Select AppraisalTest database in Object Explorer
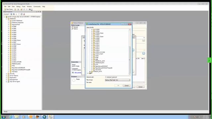 point(16,24)
